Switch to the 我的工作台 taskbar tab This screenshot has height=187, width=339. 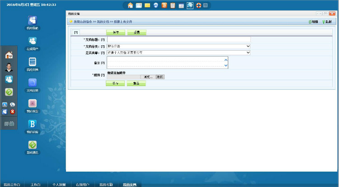(12, 184)
